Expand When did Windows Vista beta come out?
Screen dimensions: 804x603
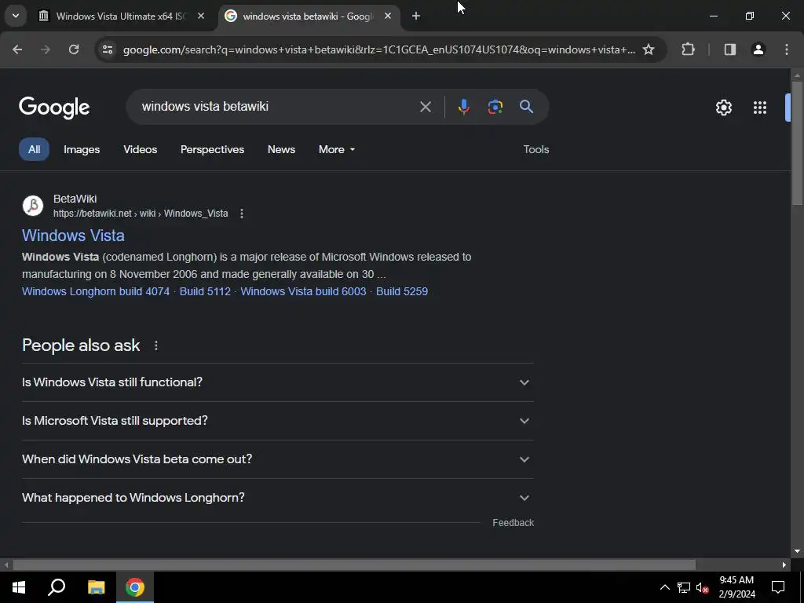pos(278,459)
